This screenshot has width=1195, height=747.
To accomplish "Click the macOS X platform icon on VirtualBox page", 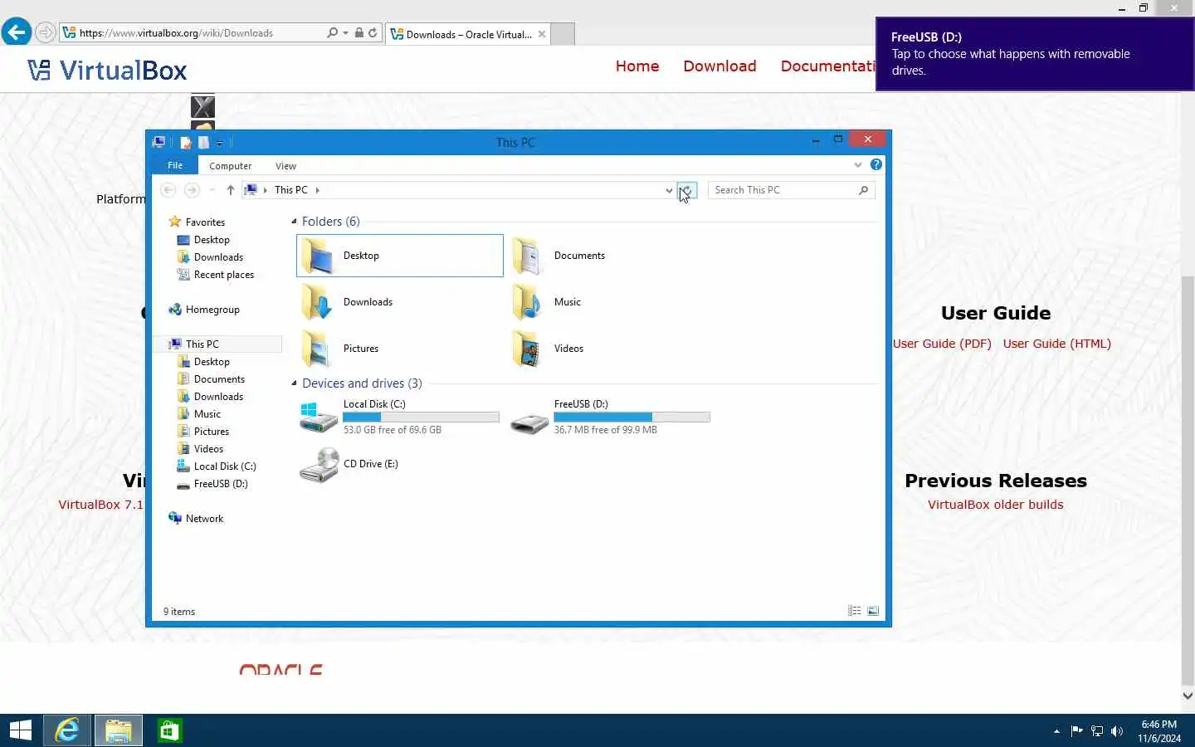I will coord(202,106).
